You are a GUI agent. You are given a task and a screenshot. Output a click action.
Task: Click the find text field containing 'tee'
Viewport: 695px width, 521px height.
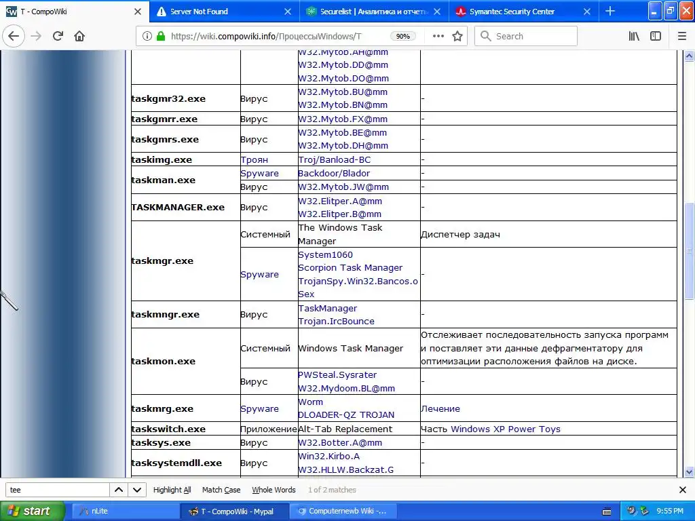click(57, 490)
